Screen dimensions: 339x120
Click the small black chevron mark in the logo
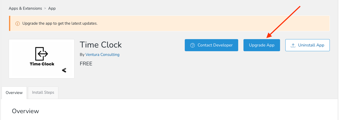[64, 70]
